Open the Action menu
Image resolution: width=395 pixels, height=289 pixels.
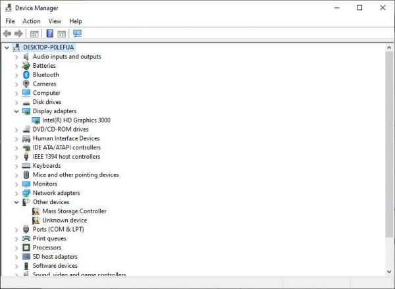[x=32, y=21]
